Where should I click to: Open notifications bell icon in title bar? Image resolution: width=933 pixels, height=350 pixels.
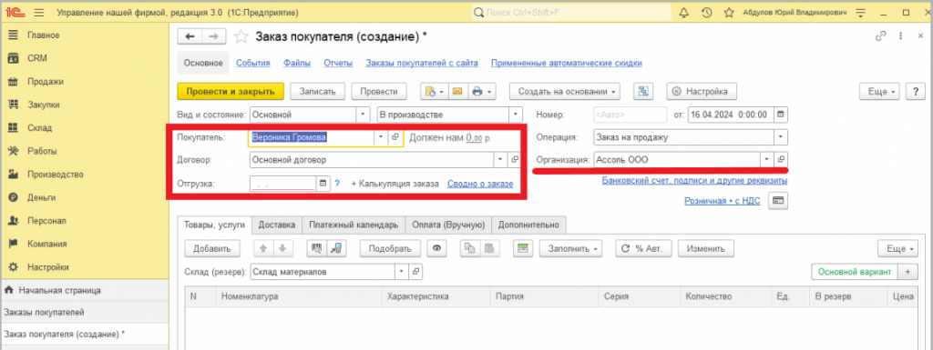pyautogui.click(x=683, y=13)
